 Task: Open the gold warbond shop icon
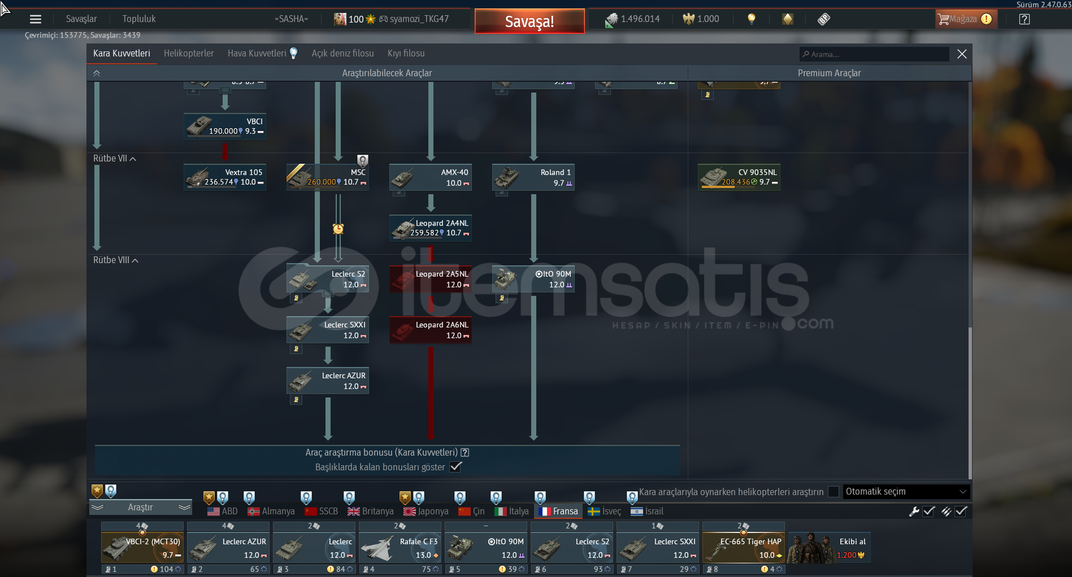788,19
